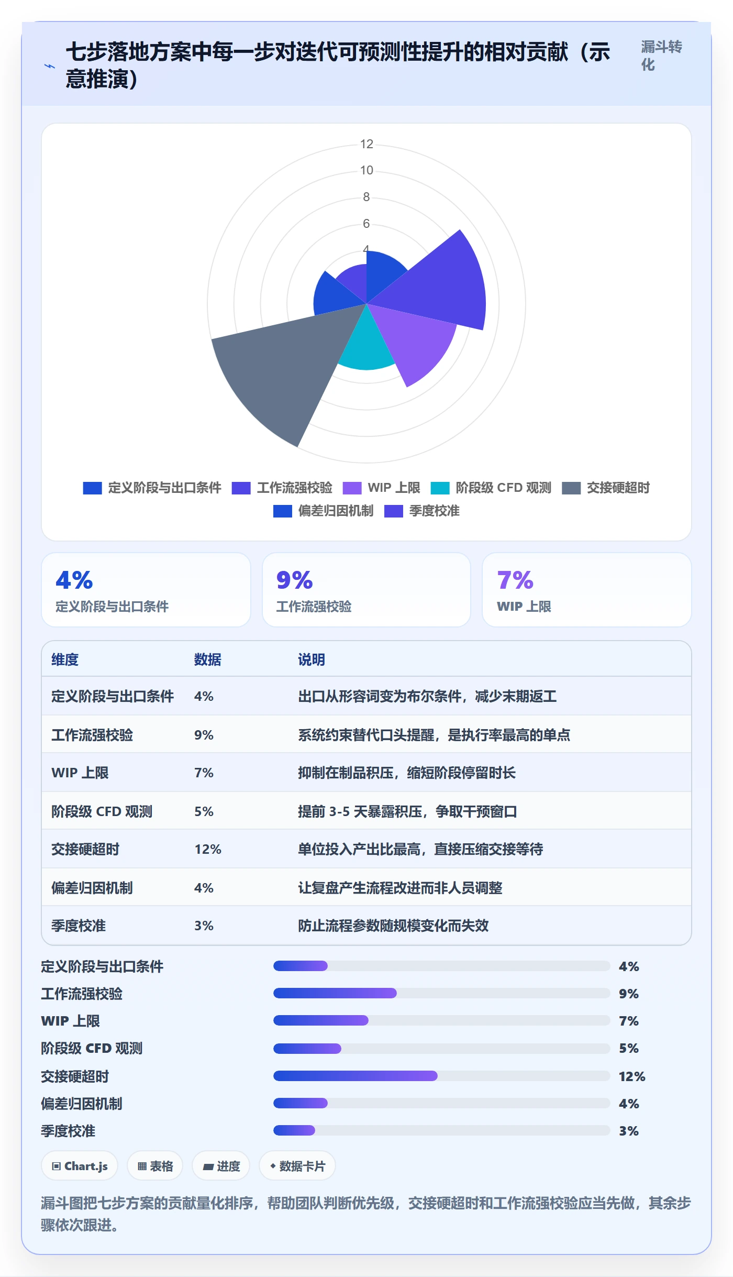Image resolution: width=733 pixels, height=1277 pixels.
Task: Toggle the 工作流强校验 legend swatch
Action: (241, 488)
